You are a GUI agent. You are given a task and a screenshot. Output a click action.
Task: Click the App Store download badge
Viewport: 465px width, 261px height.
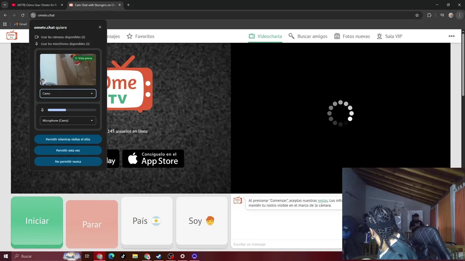(x=153, y=158)
